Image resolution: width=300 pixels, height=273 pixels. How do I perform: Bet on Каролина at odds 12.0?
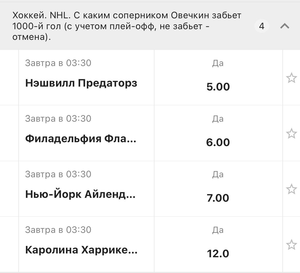(x=218, y=253)
